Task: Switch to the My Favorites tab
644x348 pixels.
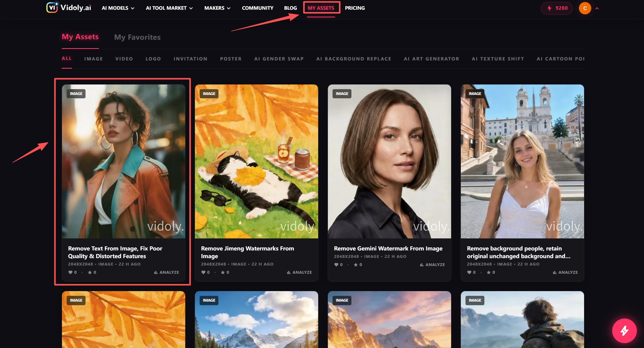Action: point(137,37)
